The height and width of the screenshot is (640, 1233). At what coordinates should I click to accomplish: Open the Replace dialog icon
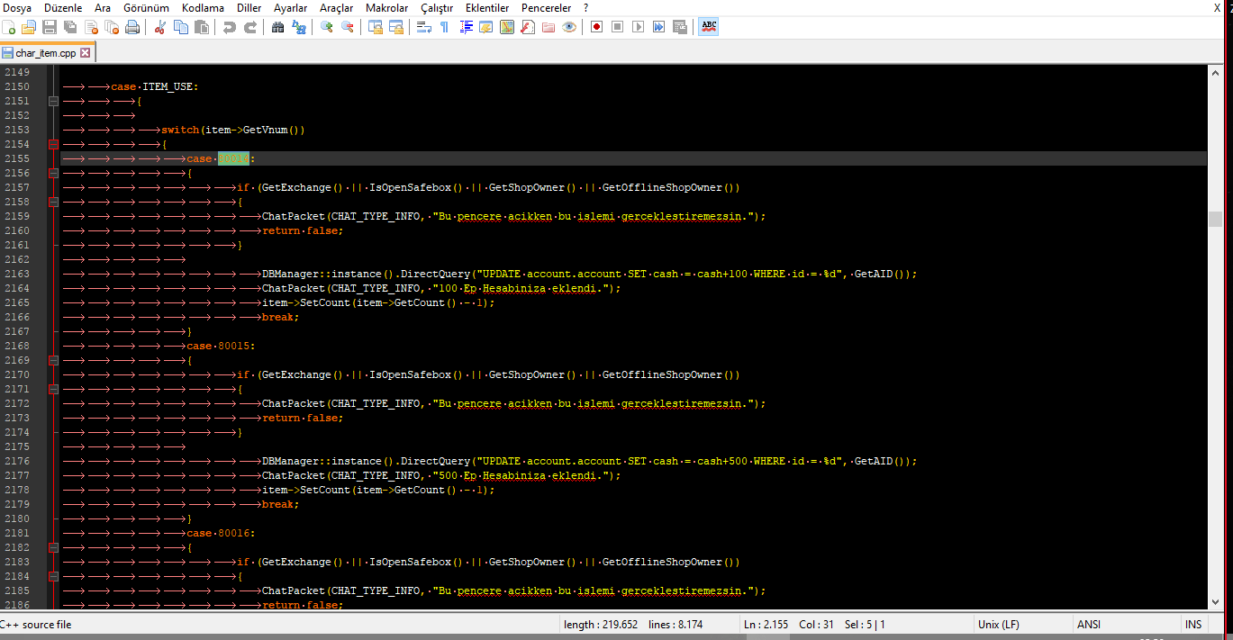[299, 27]
